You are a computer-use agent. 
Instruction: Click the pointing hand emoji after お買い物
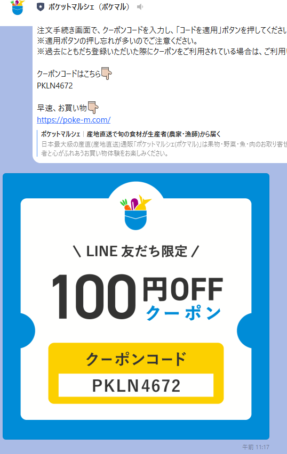pyautogui.click(x=93, y=108)
